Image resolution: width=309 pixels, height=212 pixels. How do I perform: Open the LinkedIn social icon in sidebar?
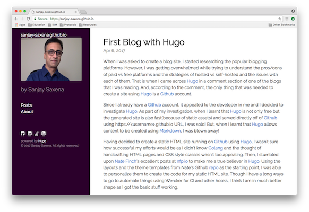(x=30, y=134)
